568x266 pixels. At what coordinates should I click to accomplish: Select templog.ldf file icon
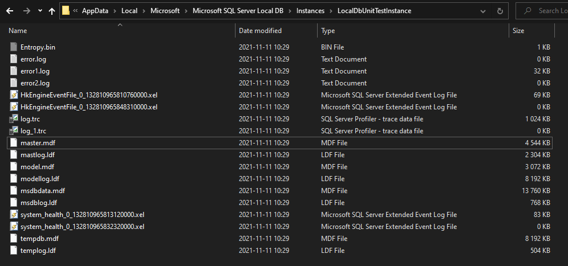(x=14, y=251)
